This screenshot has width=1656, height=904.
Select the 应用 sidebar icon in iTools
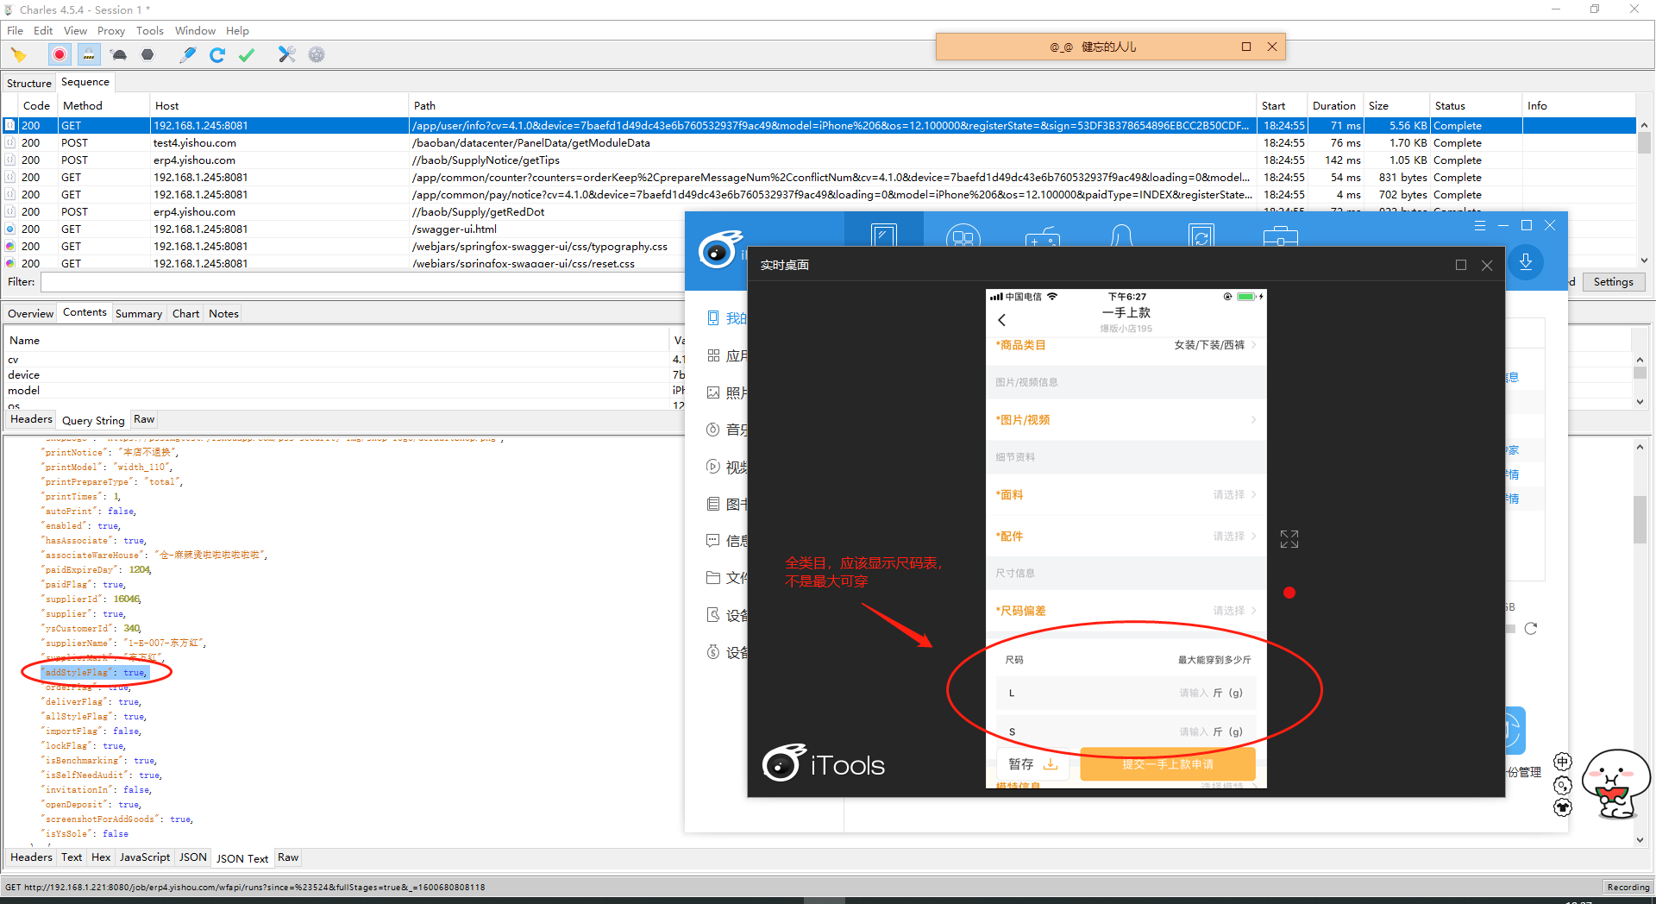tap(713, 355)
